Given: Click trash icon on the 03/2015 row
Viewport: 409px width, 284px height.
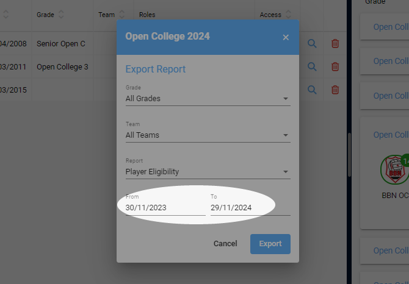Looking at the screenshot, I should click(x=335, y=90).
